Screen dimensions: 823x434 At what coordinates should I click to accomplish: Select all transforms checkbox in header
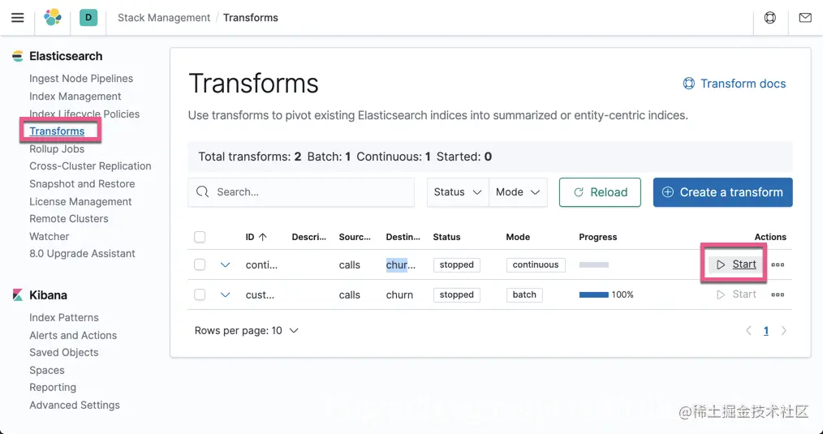pos(200,237)
